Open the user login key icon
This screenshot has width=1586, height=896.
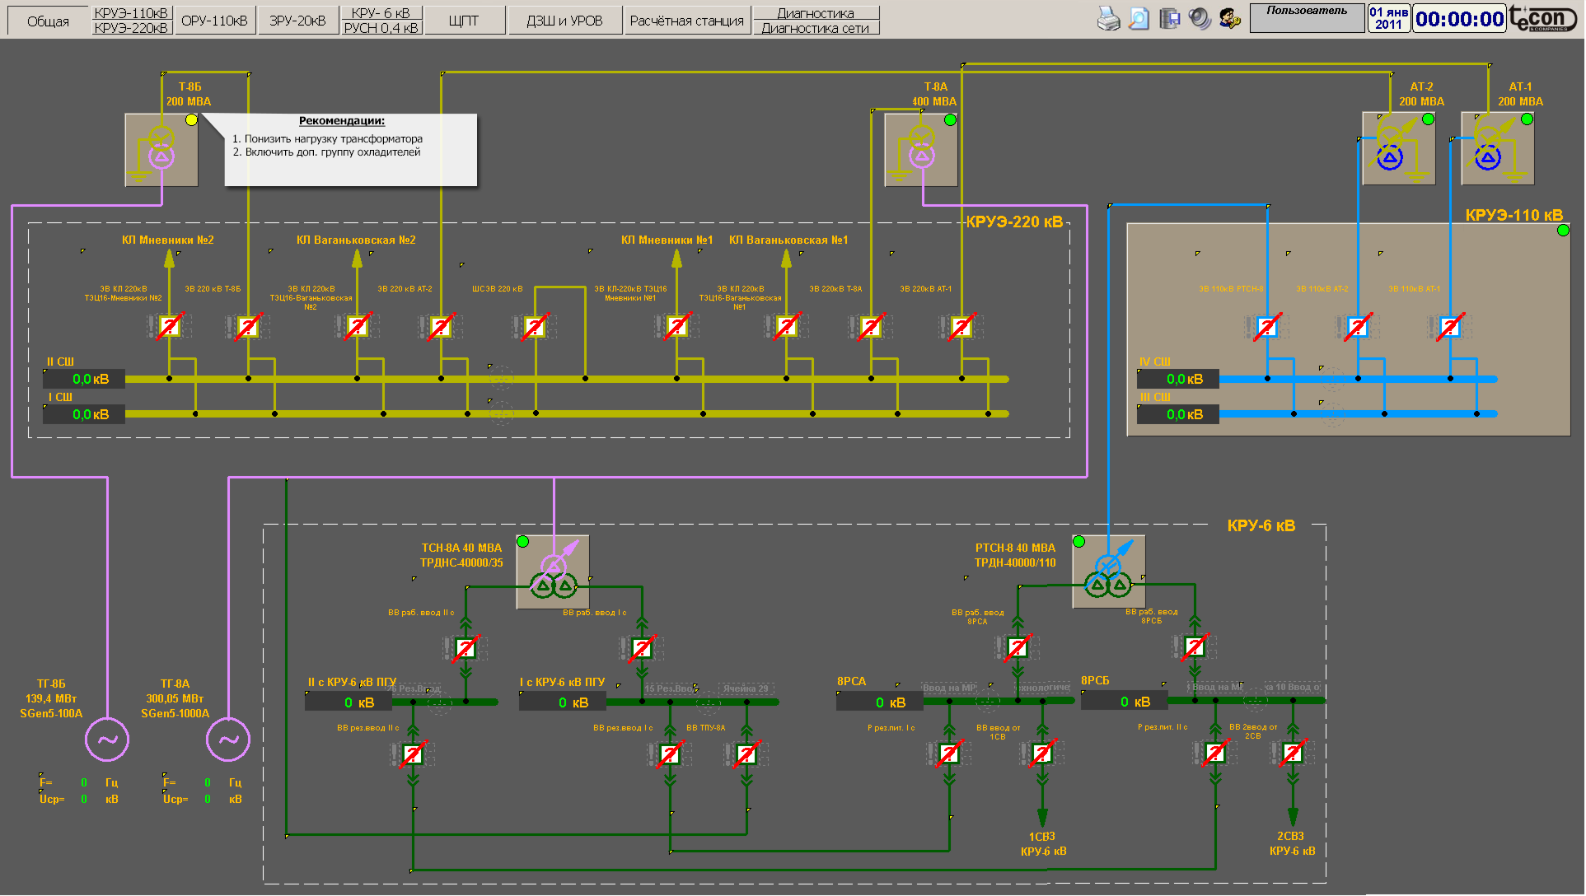tap(1230, 19)
